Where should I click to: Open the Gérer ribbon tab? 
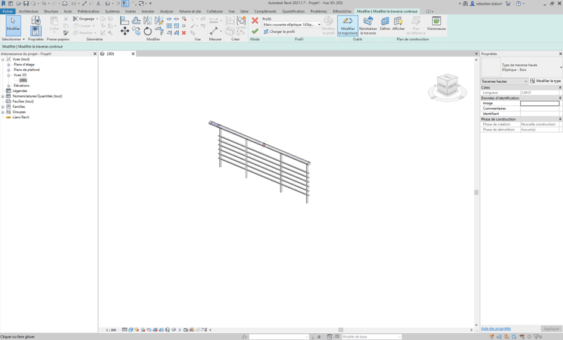click(x=244, y=11)
